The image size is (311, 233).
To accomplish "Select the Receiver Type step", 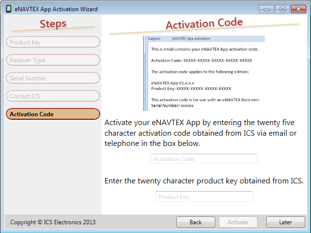I will 53,60.
